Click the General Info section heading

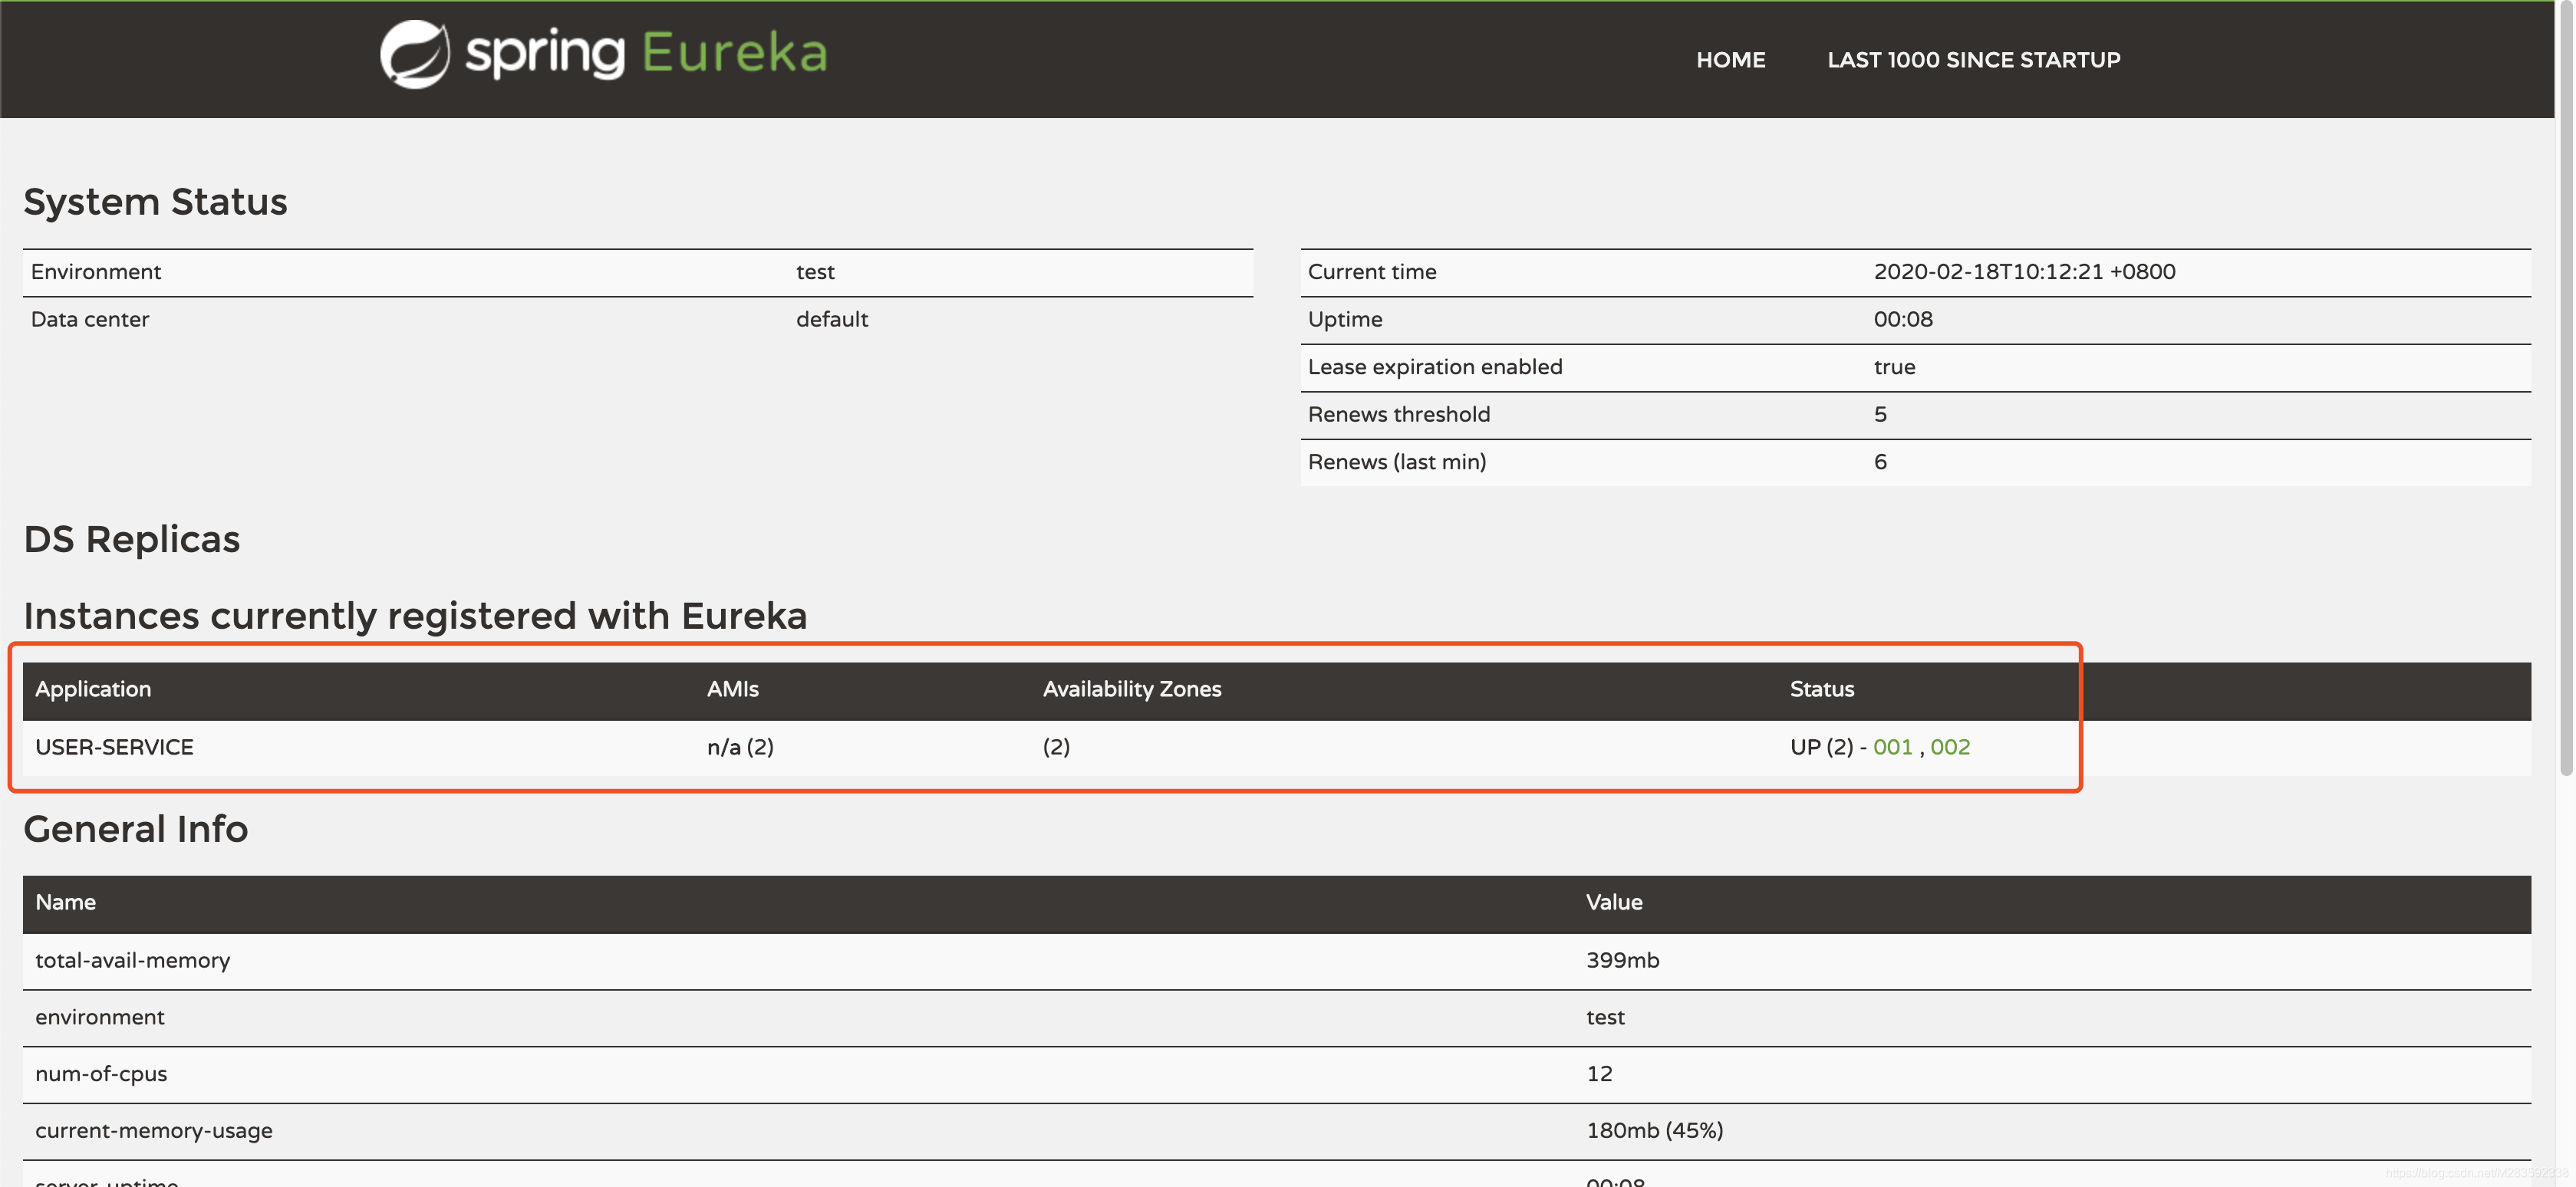click(135, 828)
